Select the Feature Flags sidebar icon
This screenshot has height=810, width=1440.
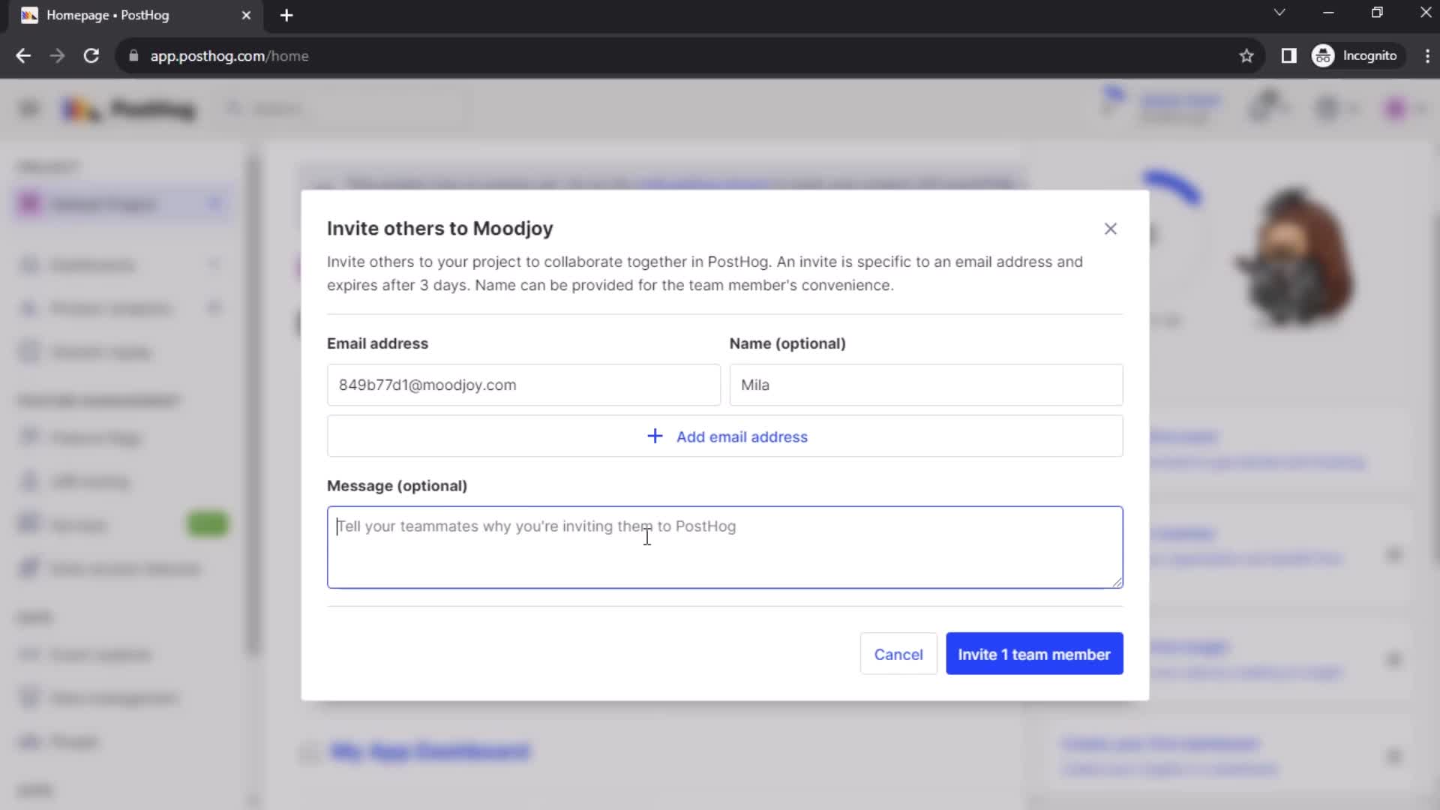tap(30, 438)
